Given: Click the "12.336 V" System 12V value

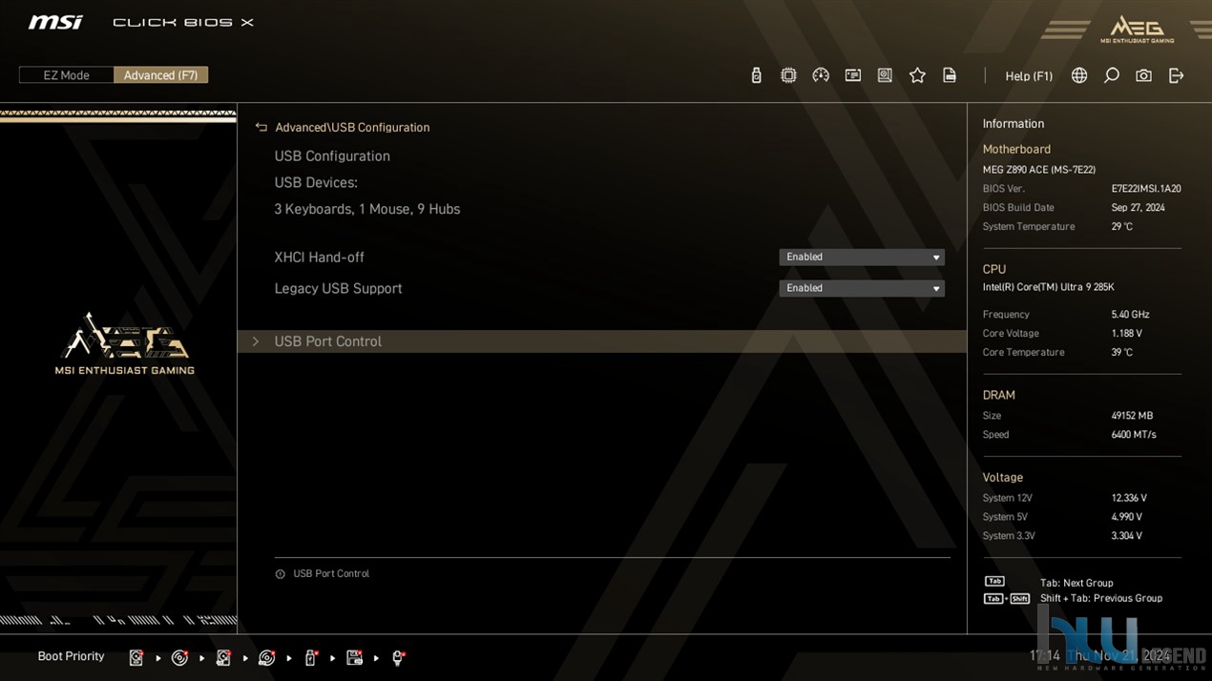Looking at the screenshot, I should coord(1129,498).
